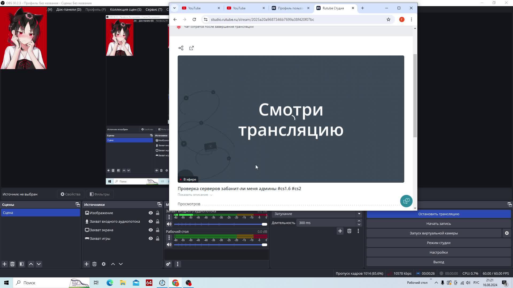Move scene down arrow
Screen dimensions: 513x288
pyautogui.click(x=39, y=264)
